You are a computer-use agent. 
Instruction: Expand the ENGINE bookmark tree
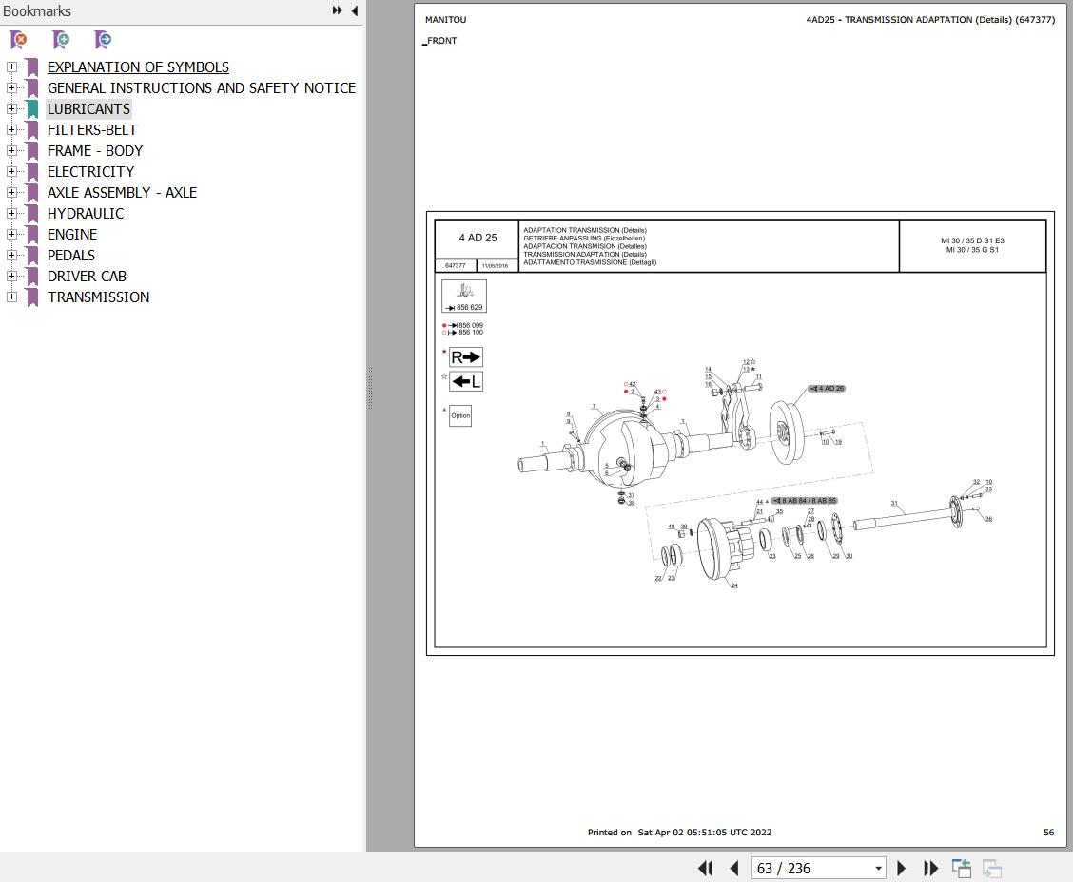[10, 234]
